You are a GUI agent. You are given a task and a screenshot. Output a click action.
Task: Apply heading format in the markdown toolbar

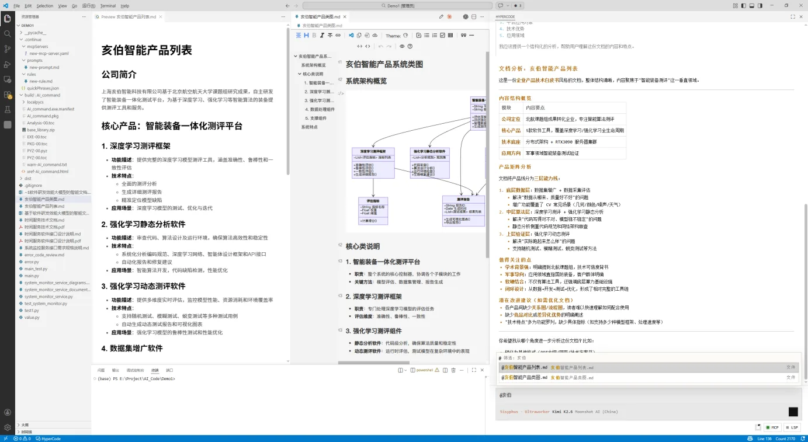(x=306, y=35)
